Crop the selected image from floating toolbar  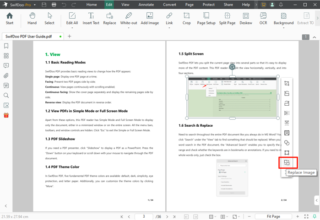pos(287,83)
